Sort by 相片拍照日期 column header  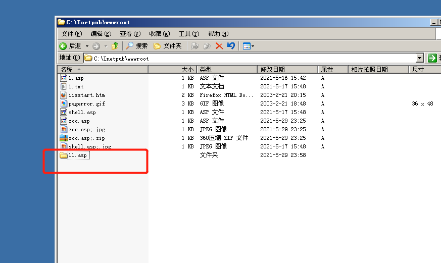[378, 69]
